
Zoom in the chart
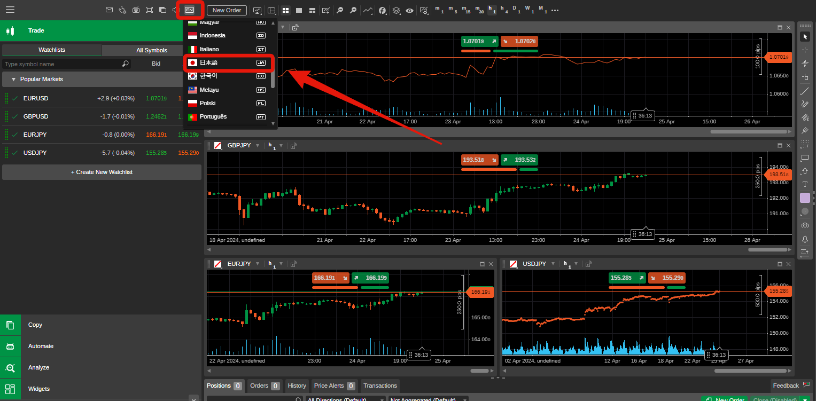pos(353,10)
